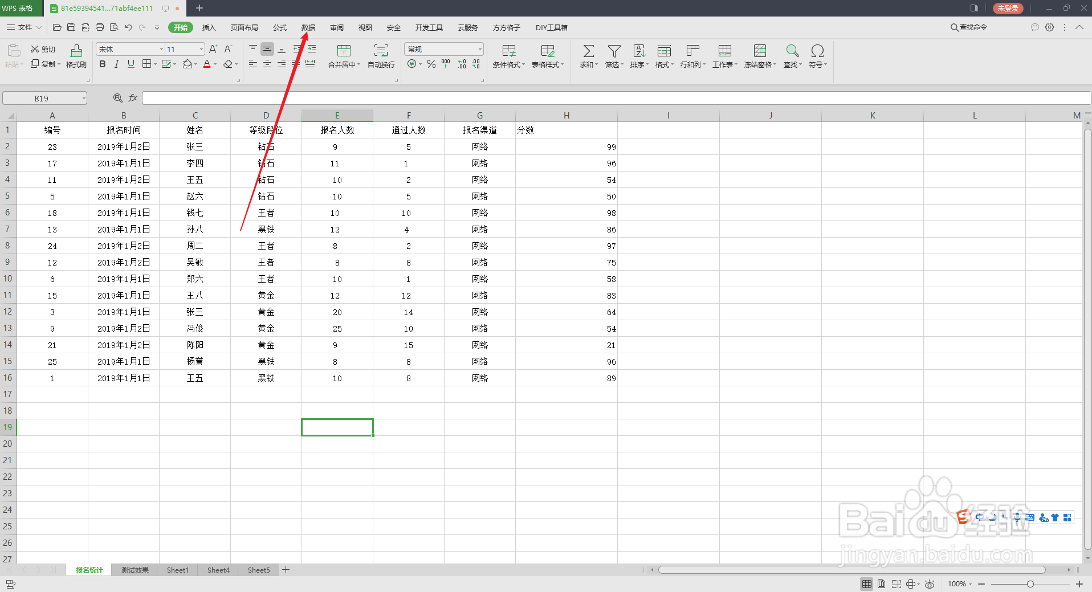
Task: Open the font name dropdown (宋体)
Action: (162, 50)
